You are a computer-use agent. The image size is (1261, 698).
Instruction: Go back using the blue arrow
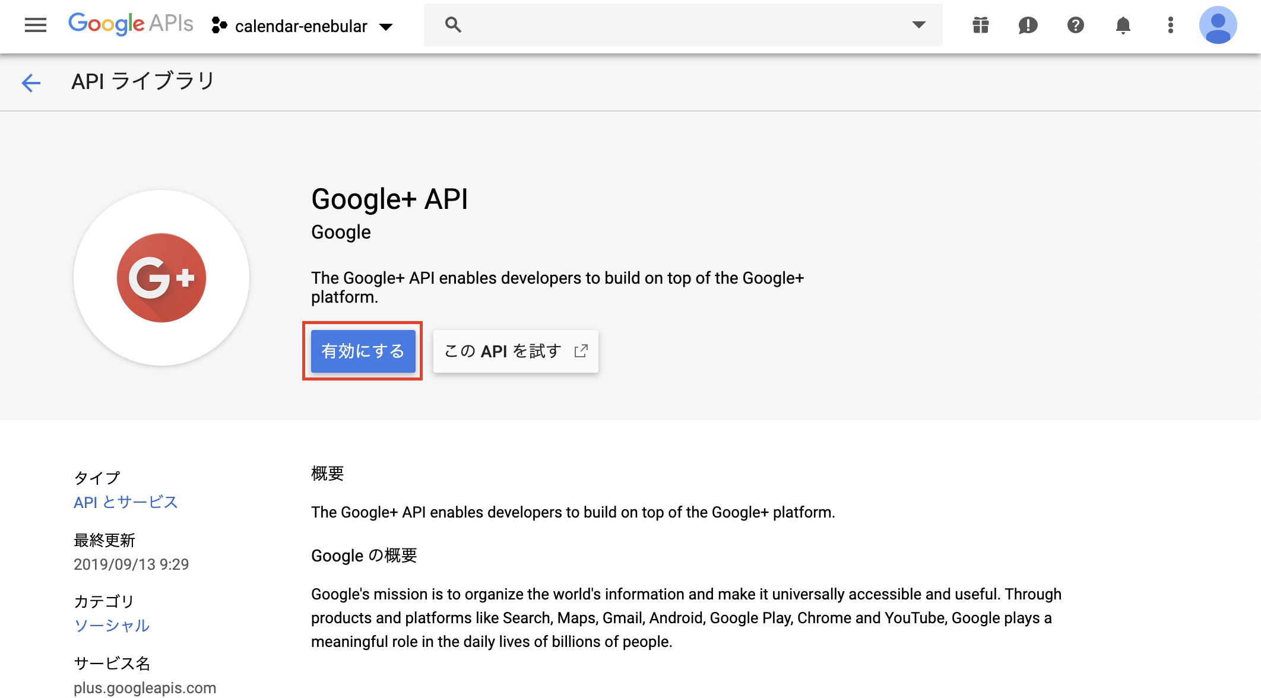[31, 83]
